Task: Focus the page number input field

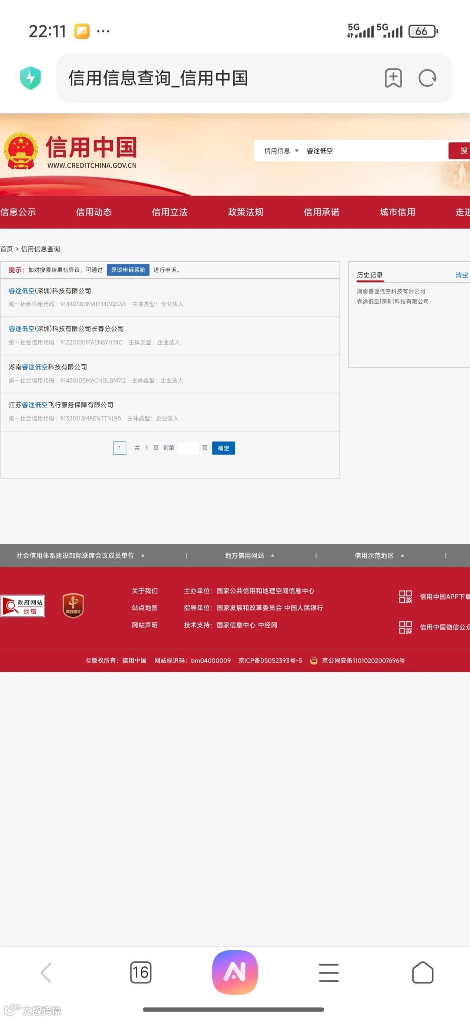Action: click(x=188, y=448)
